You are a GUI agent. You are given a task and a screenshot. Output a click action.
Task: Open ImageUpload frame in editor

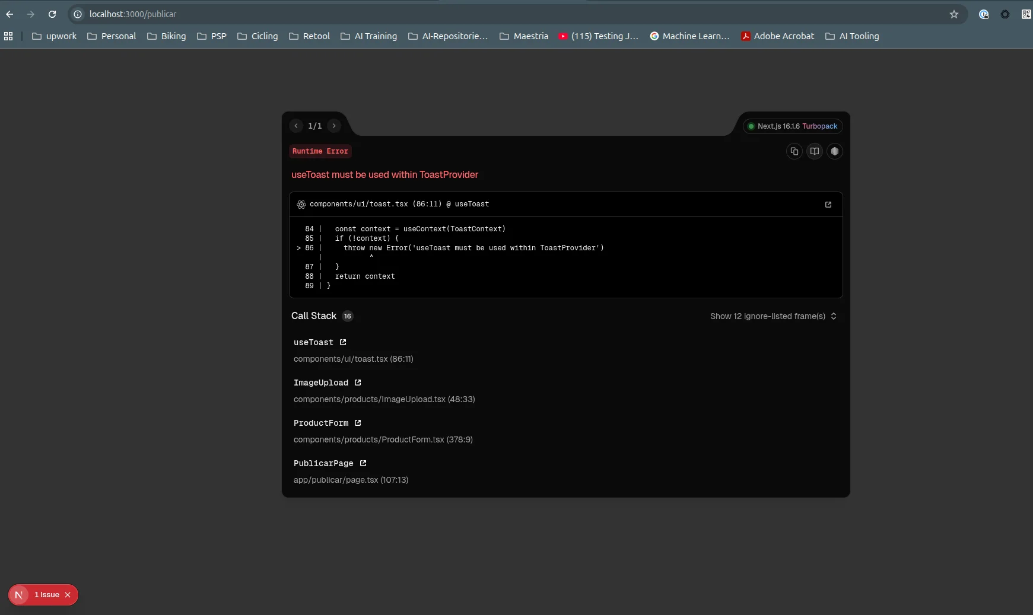[358, 383]
